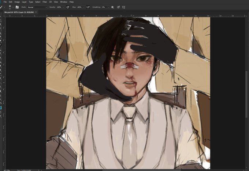Toggle pressure for opacity icon

(68, 7)
